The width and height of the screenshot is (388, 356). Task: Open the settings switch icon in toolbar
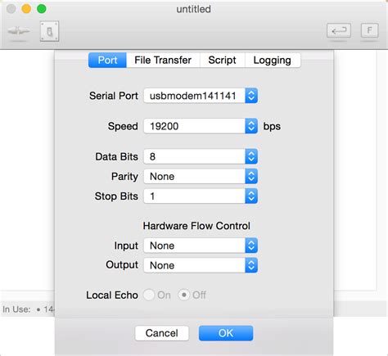pyautogui.click(x=49, y=31)
